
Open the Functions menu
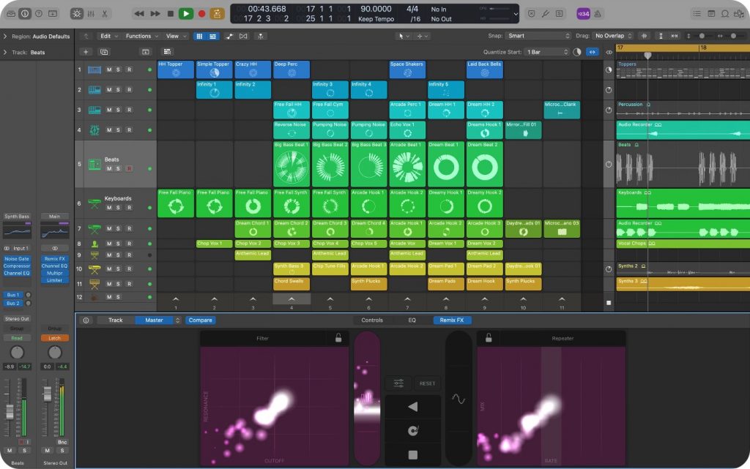pyautogui.click(x=139, y=35)
